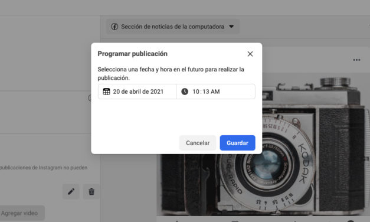Edit the date 20 de abril de 2021

click(x=138, y=92)
